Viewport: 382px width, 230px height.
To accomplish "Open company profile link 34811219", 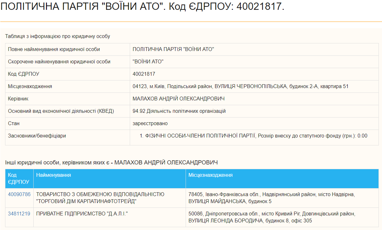I will [x=19, y=213].
